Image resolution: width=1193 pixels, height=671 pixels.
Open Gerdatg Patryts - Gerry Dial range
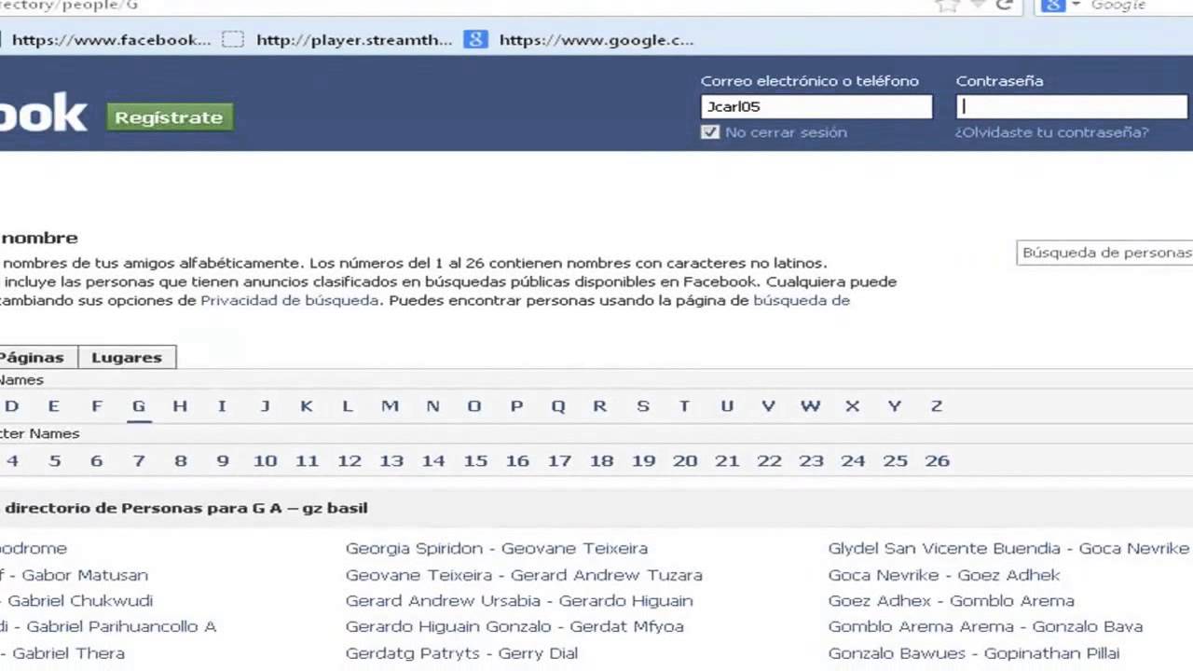(461, 653)
